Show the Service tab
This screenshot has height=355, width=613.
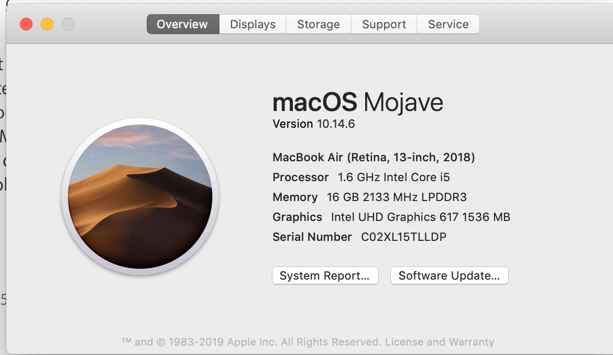click(x=448, y=25)
